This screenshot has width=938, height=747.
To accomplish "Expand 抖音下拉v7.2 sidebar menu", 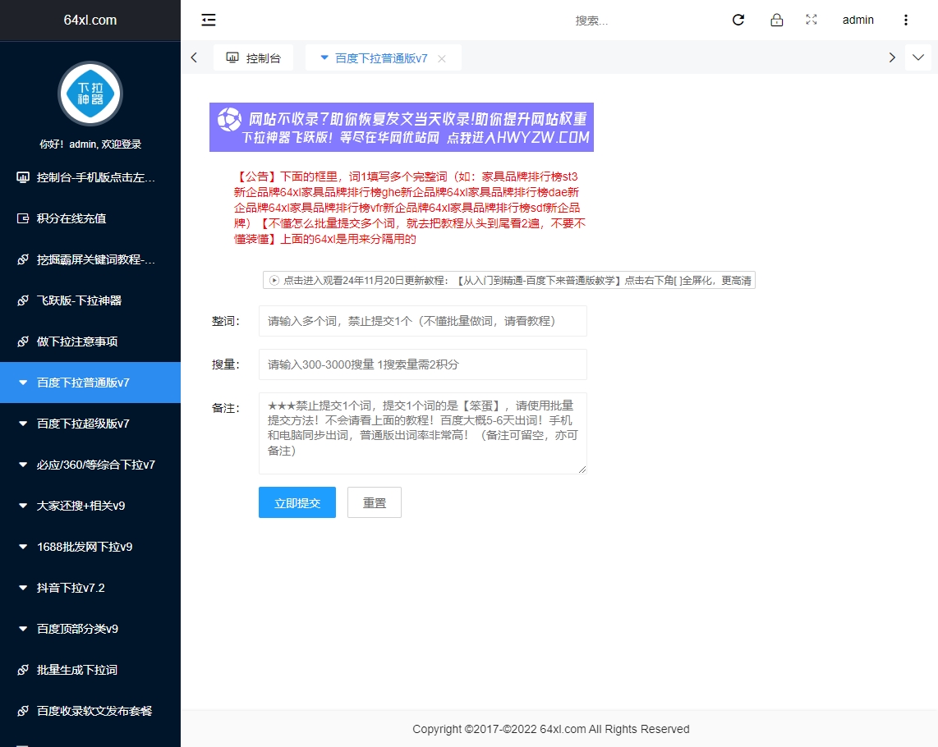I will pyautogui.click(x=90, y=588).
